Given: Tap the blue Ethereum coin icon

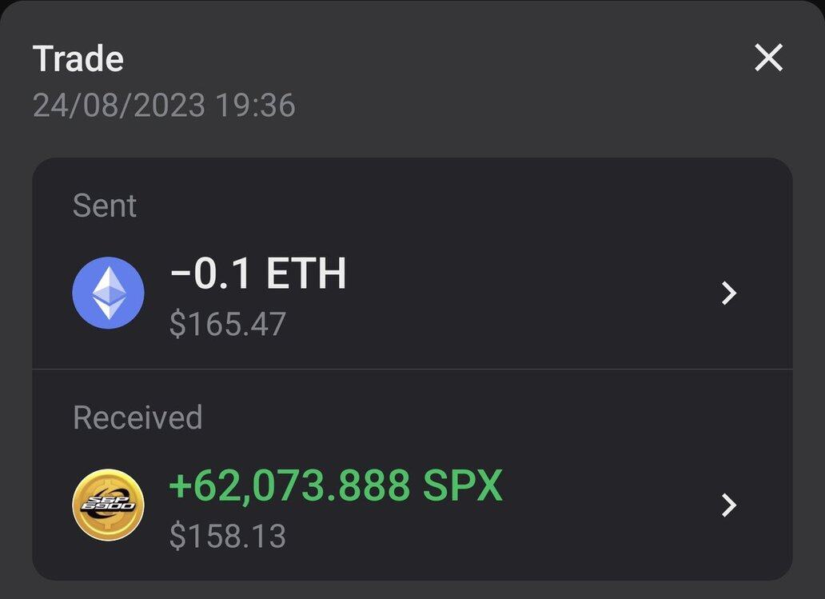Looking at the screenshot, I should (109, 293).
